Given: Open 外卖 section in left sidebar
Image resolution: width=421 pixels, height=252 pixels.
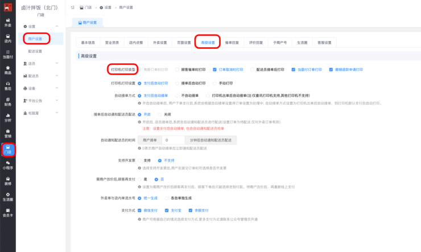Looking at the screenshot, I should click(x=7, y=22).
